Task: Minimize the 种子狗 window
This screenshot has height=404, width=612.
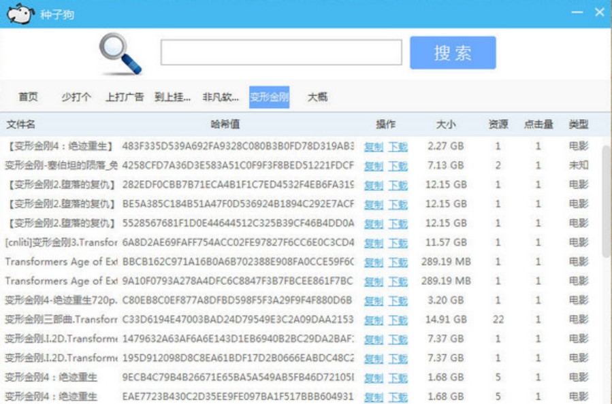Action: 577,12
